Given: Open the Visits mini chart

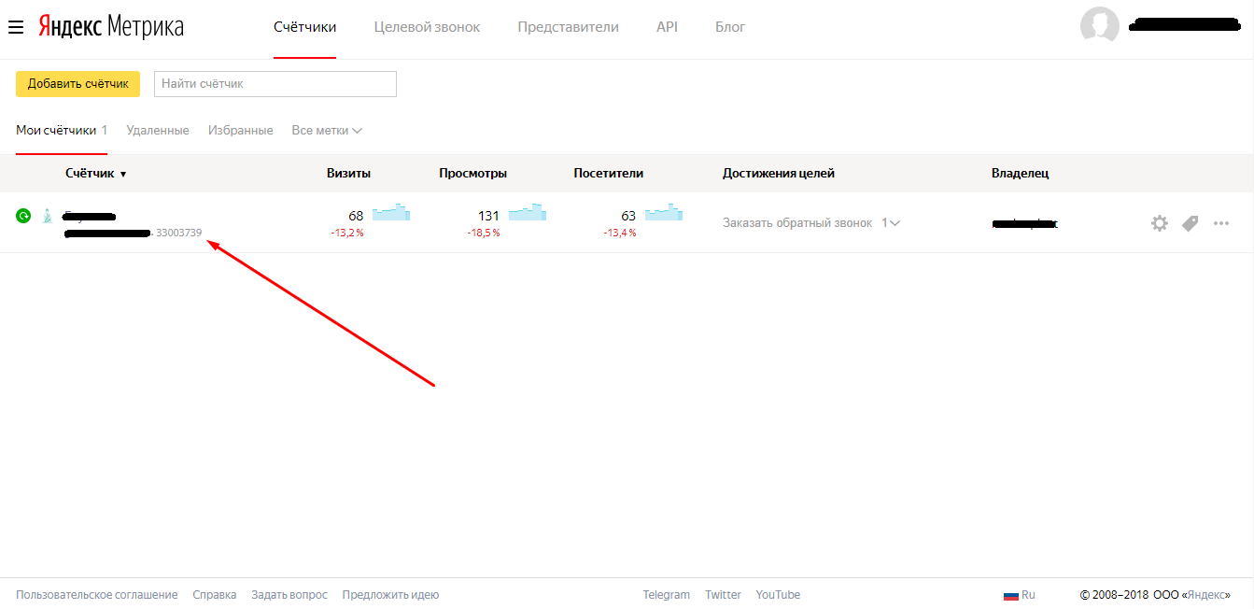Looking at the screenshot, I should tap(391, 212).
